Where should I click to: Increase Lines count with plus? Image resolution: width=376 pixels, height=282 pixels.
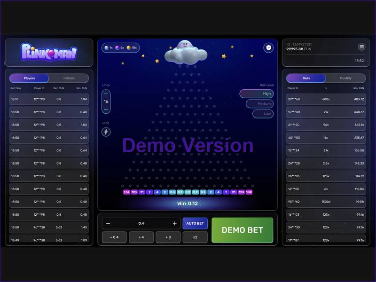point(106,94)
